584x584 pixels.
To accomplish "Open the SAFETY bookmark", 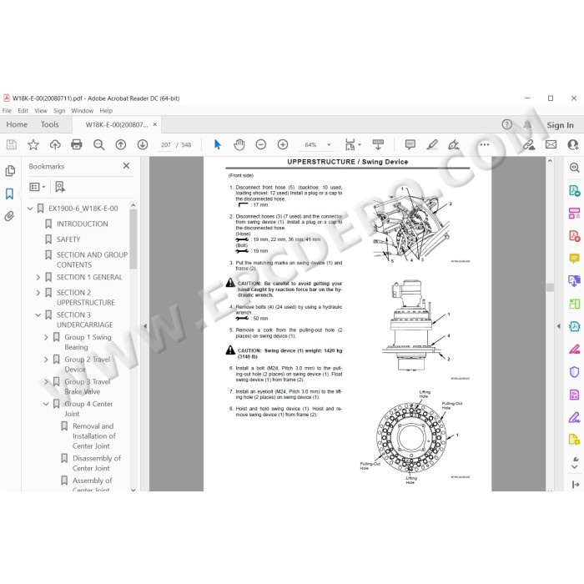I will click(68, 239).
